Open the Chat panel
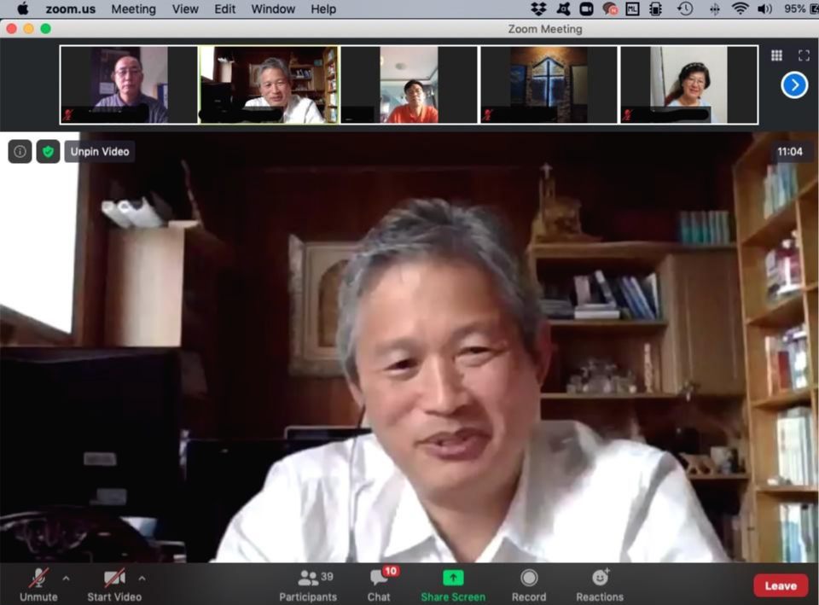 (x=380, y=585)
